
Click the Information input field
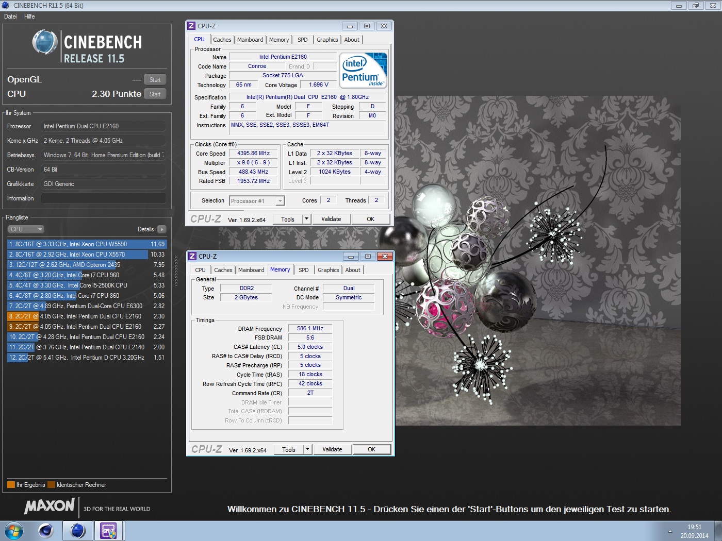coord(103,198)
